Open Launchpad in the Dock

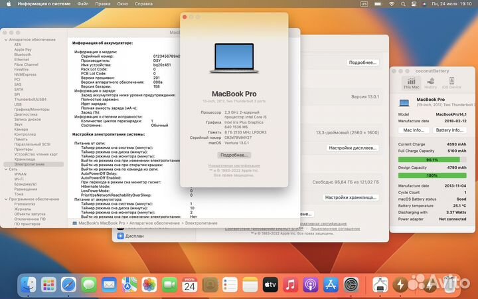click(48, 284)
